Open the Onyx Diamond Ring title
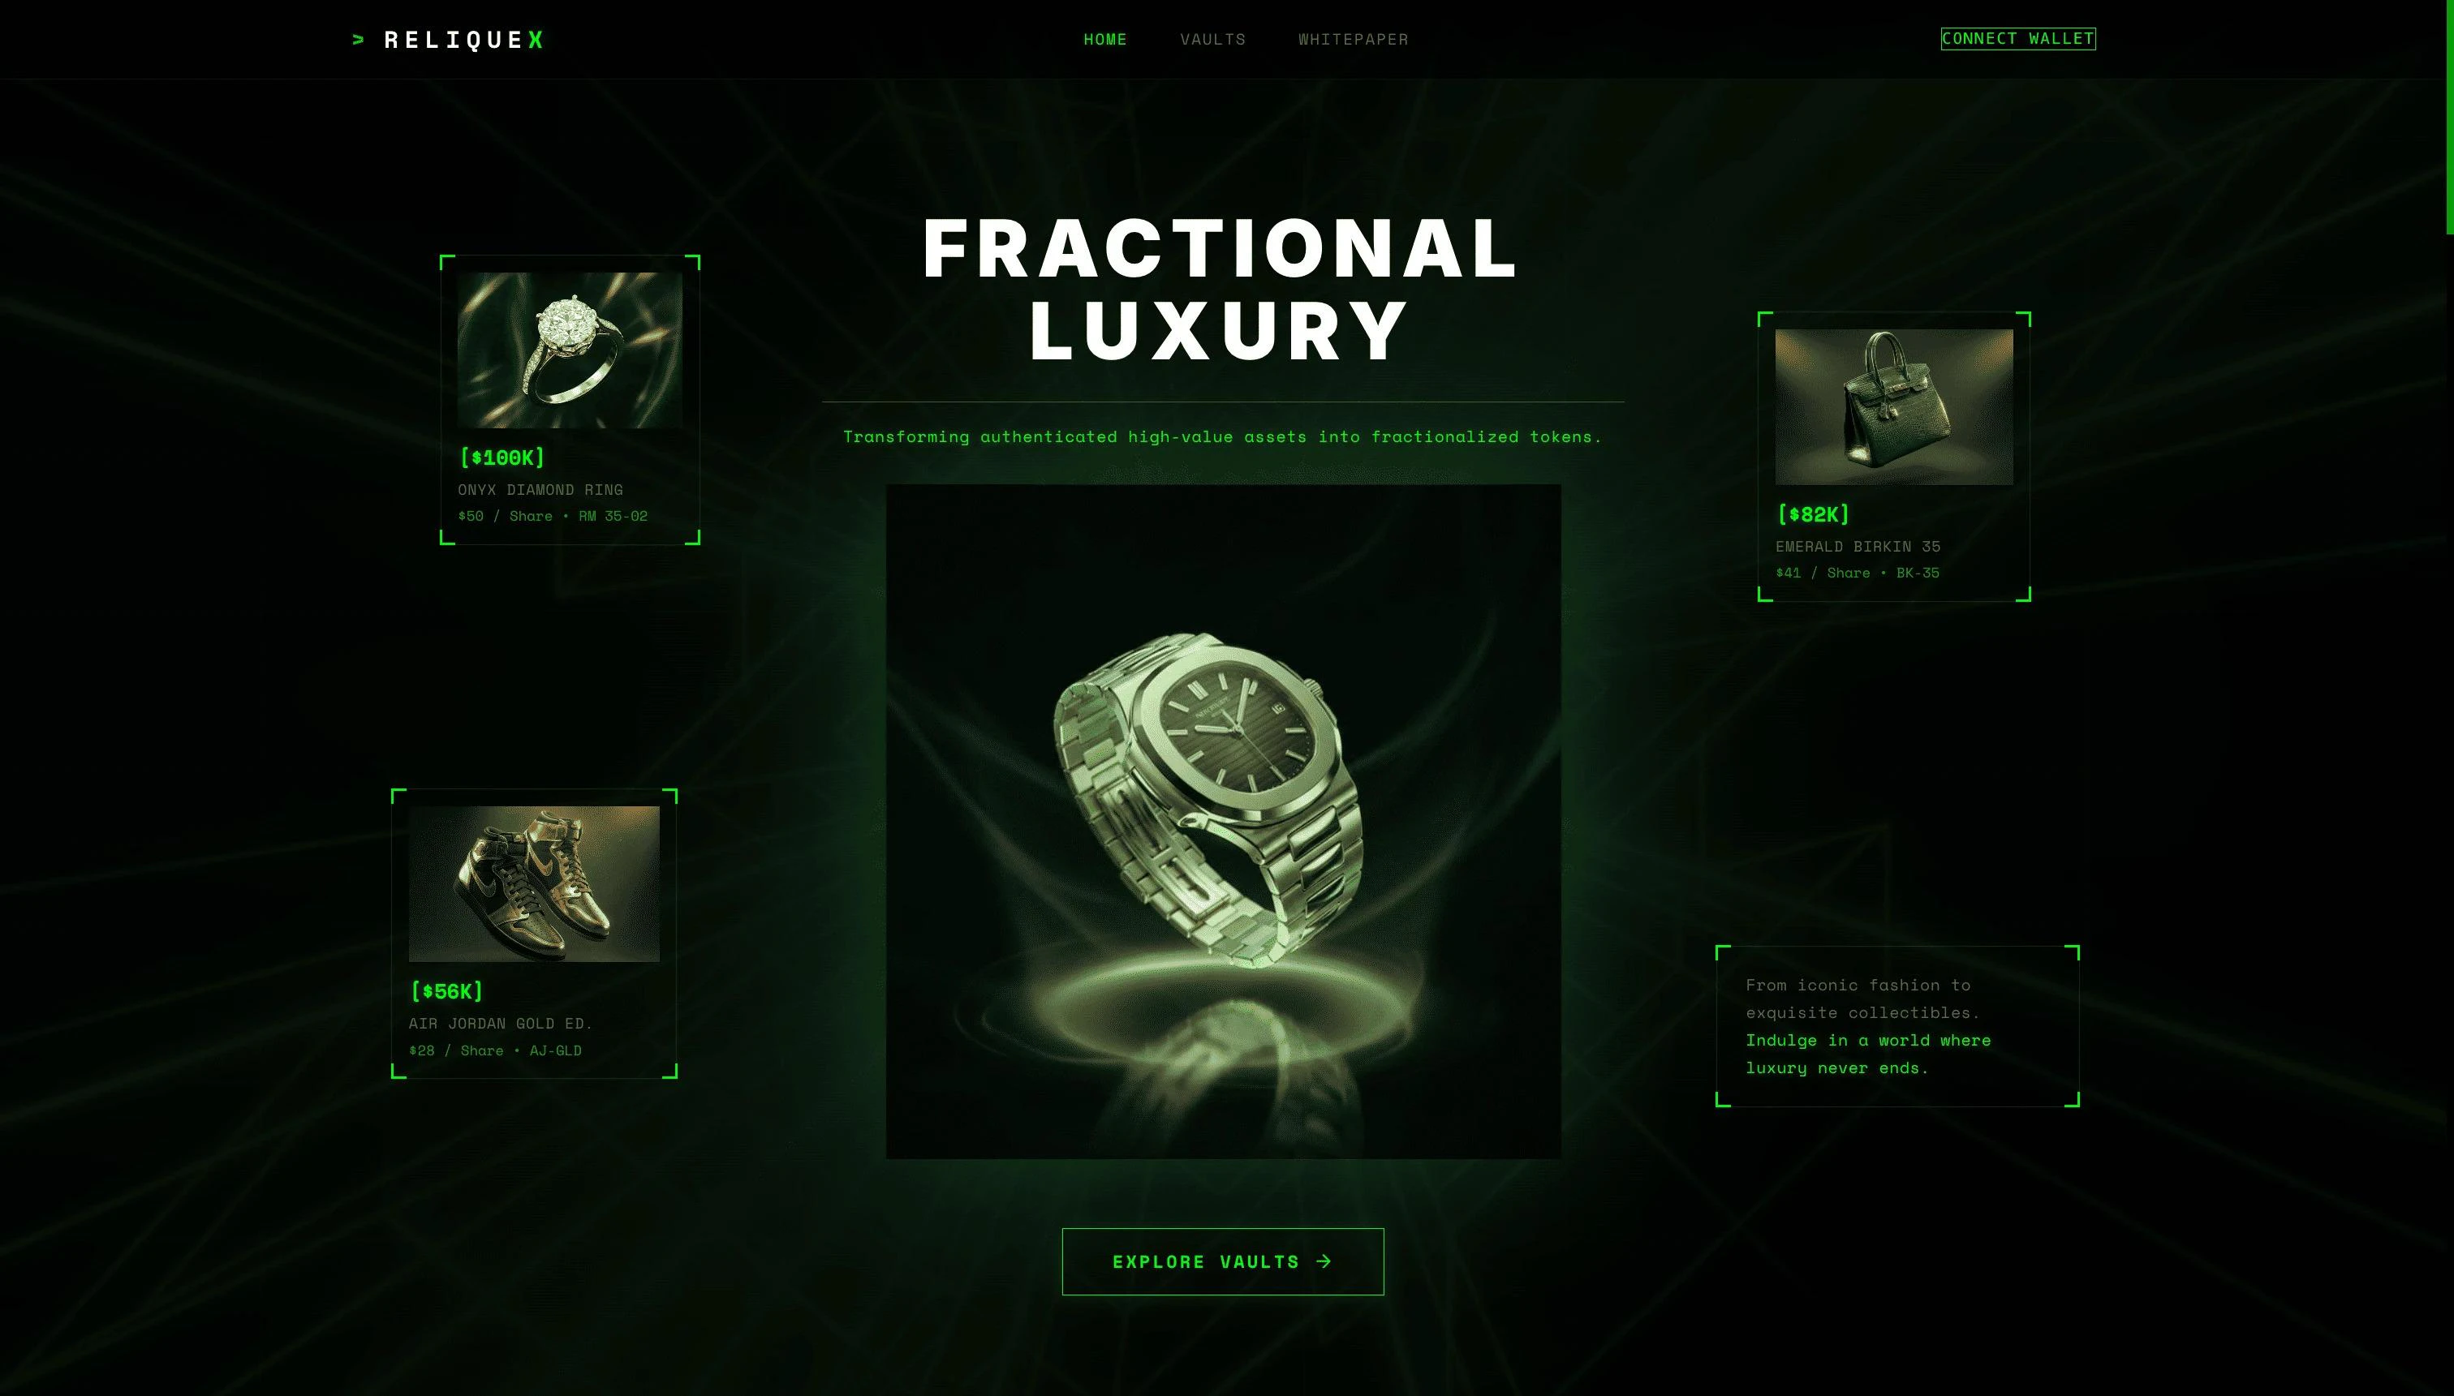This screenshot has height=1396, width=2454. (x=540, y=489)
